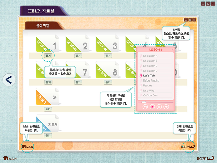Click 돌아가기 return button at bottom right

coord(205,158)
